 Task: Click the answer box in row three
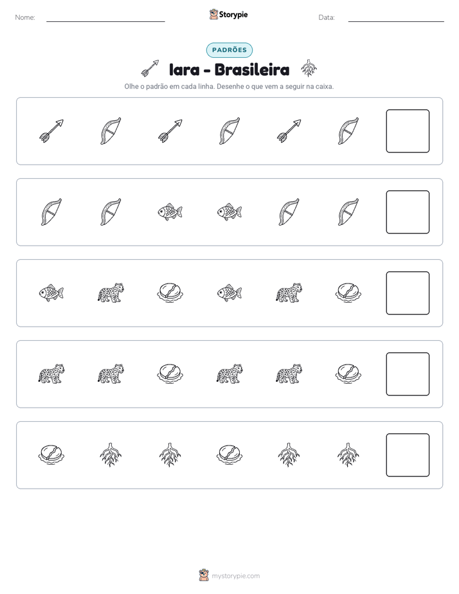click(x=408, y=293)
